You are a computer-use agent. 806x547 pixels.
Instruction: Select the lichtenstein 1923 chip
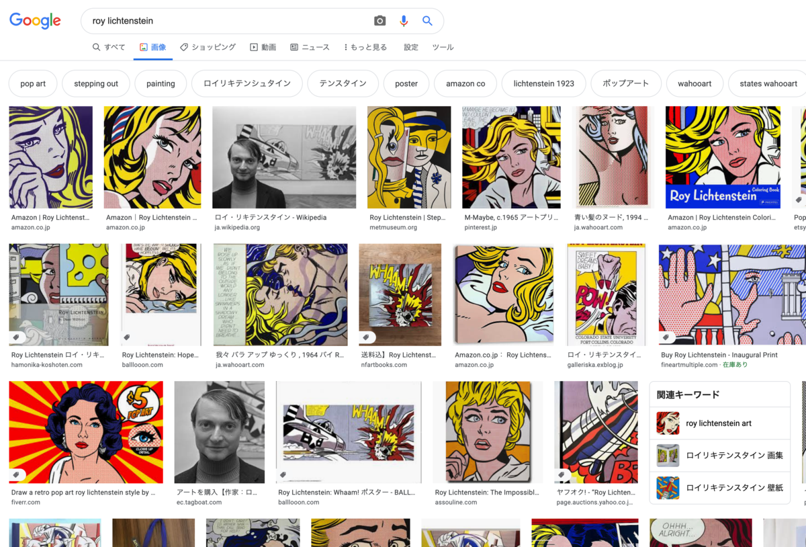(x=544, y=84)
